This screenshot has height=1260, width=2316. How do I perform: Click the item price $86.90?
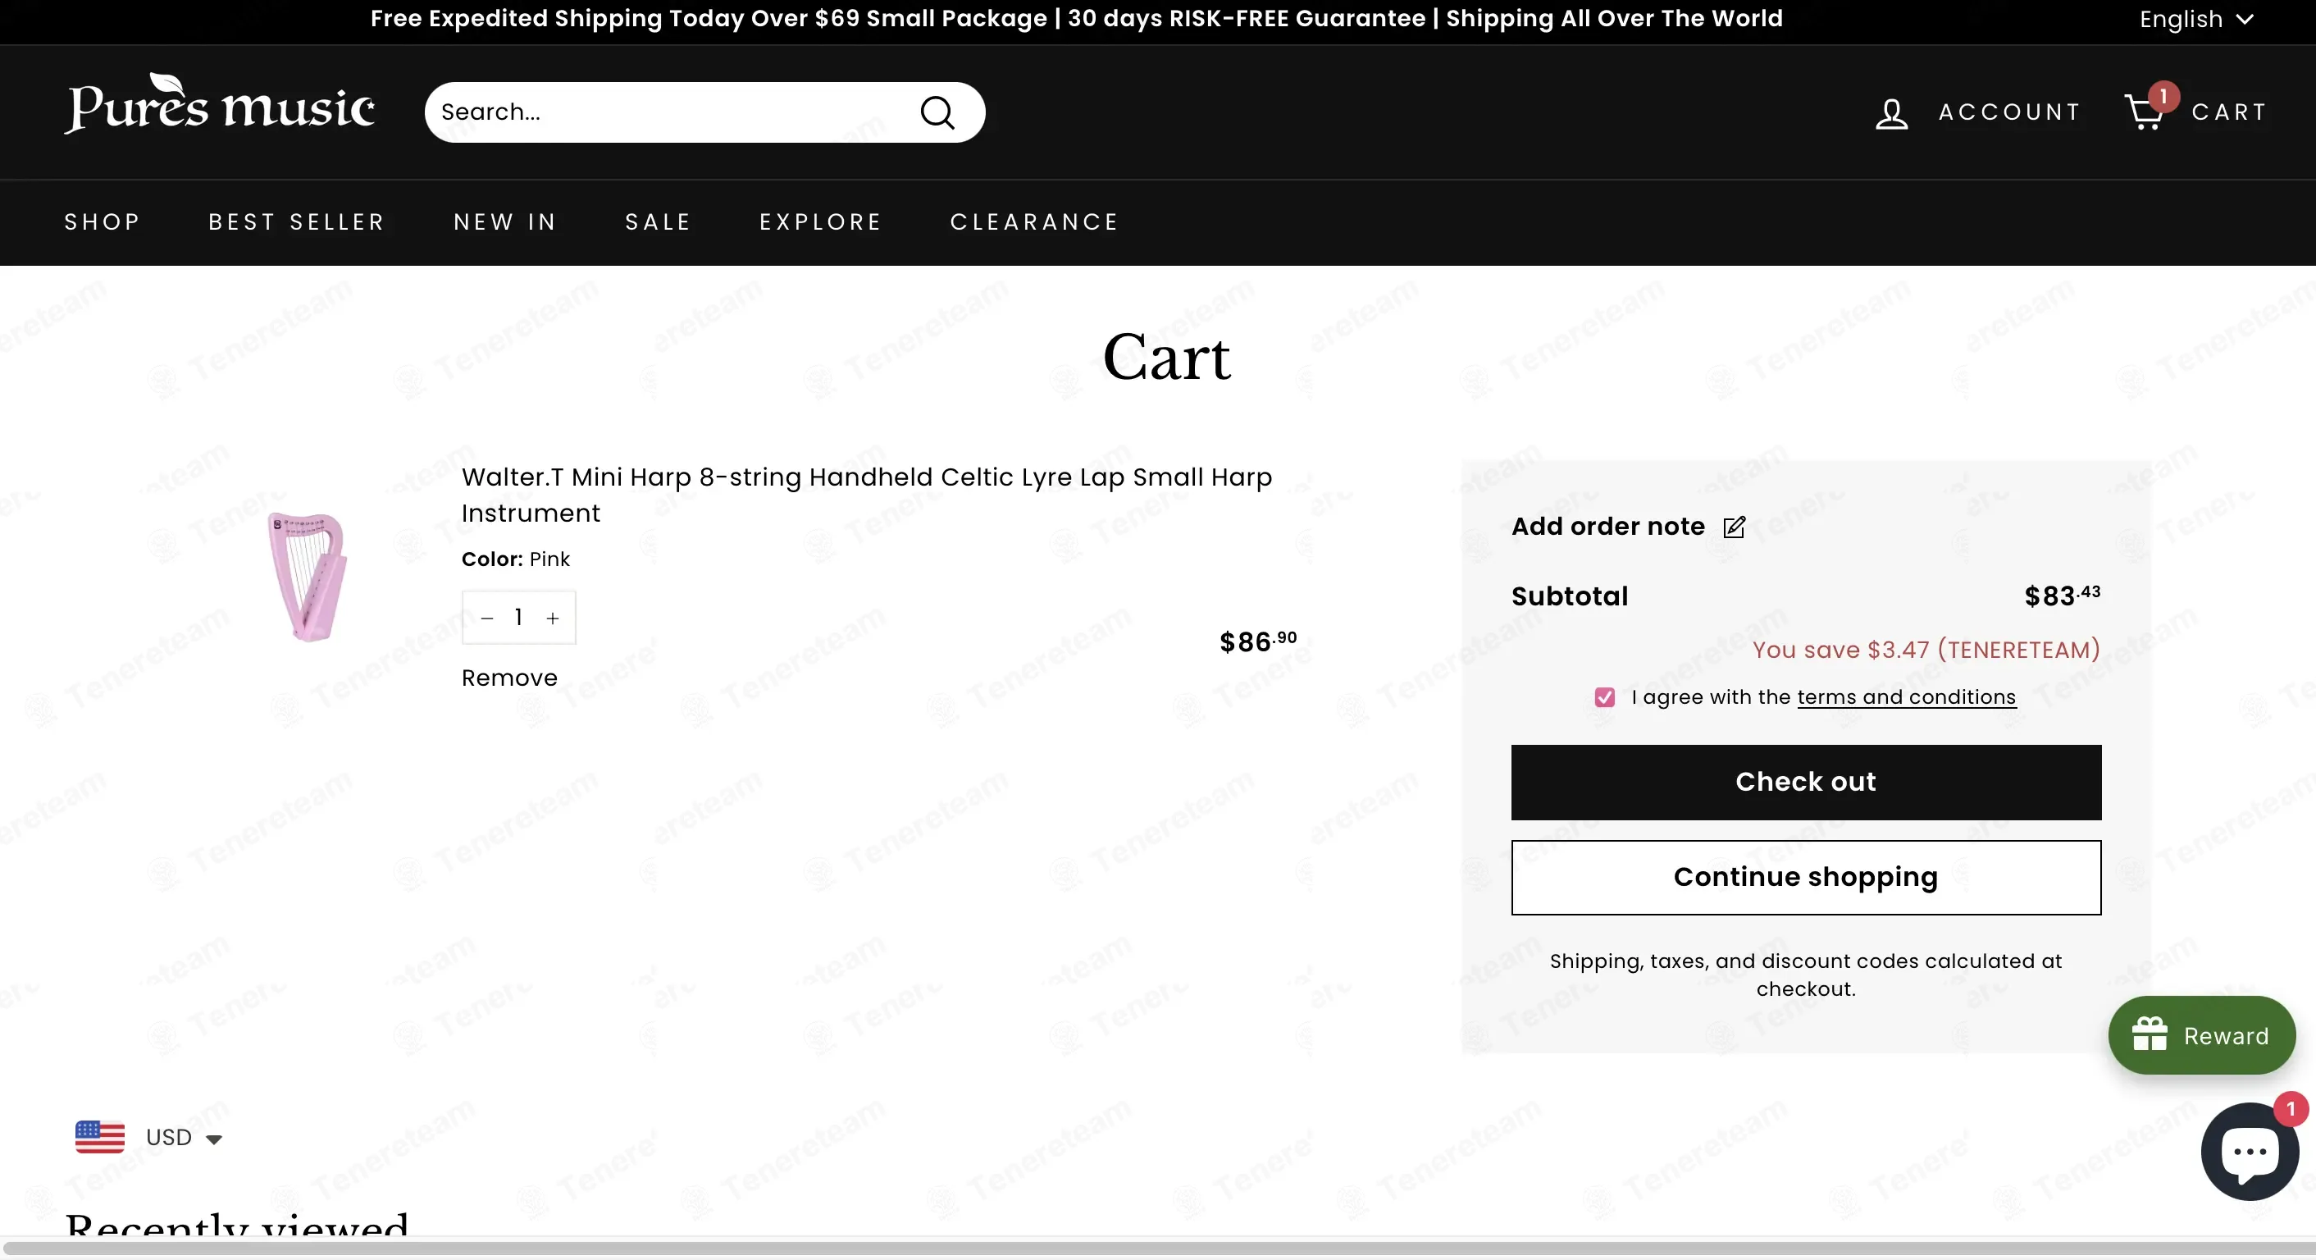pos(1259,641)
